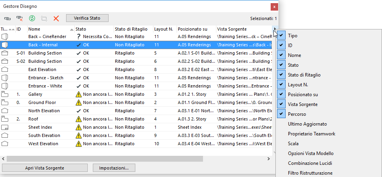Viewport: 382px width, 177px height.
Task: Close the Gestore Disegno window
Action: pos(274,7)
